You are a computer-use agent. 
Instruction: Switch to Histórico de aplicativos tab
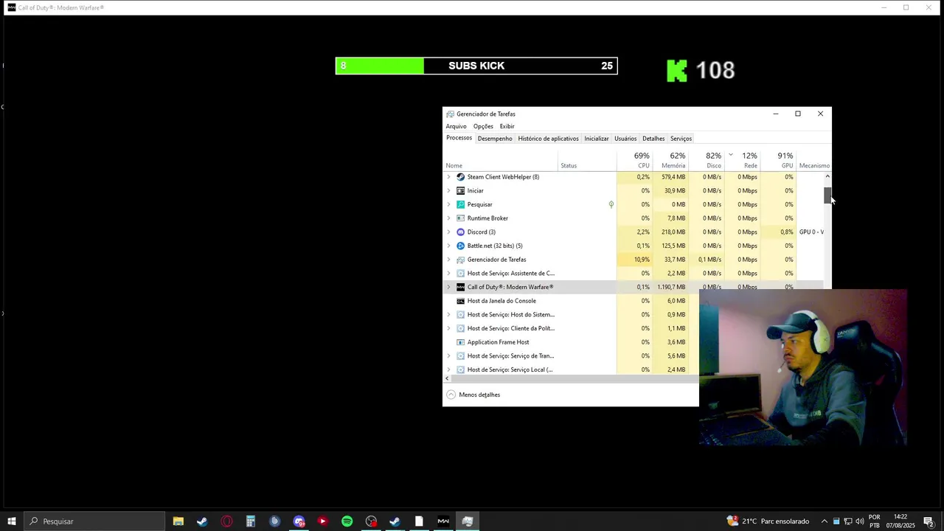click(x=548, y=139)
